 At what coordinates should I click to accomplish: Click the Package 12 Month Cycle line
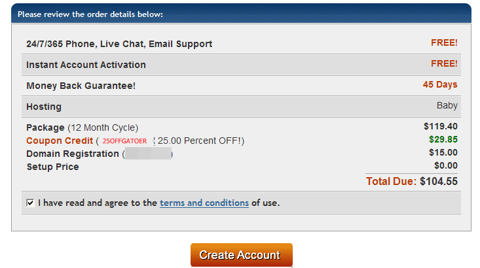(x=82, y=127)
